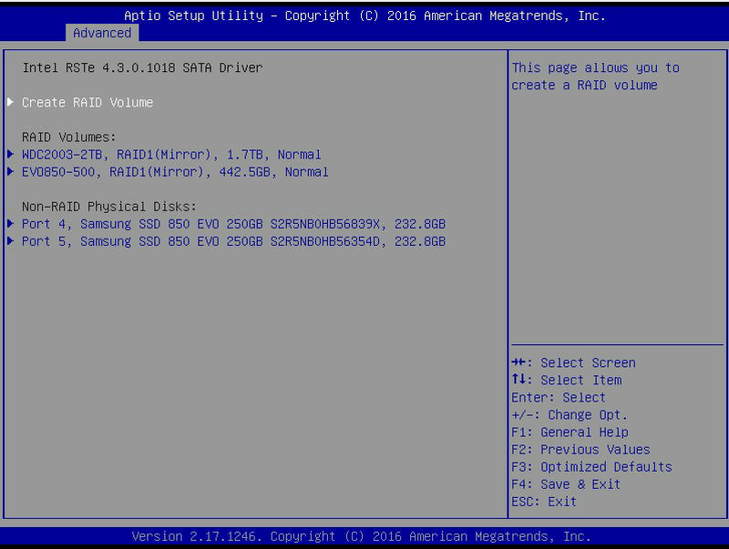
Task: Click the F1: General Help hint
Action: pos(570,432)
